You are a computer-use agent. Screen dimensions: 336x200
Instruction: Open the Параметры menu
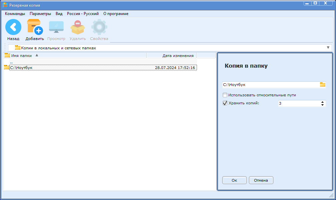coord(40,14)
